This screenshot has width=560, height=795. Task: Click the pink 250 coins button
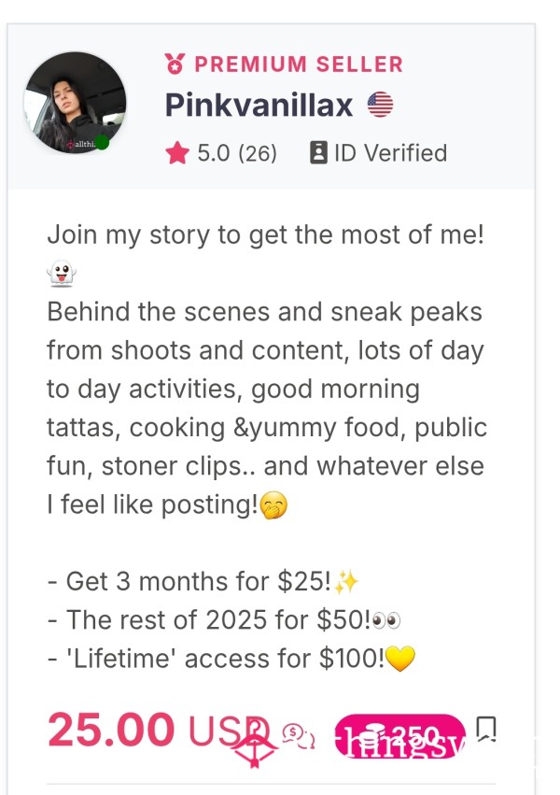pyautogui.click(x=400, y=736)
